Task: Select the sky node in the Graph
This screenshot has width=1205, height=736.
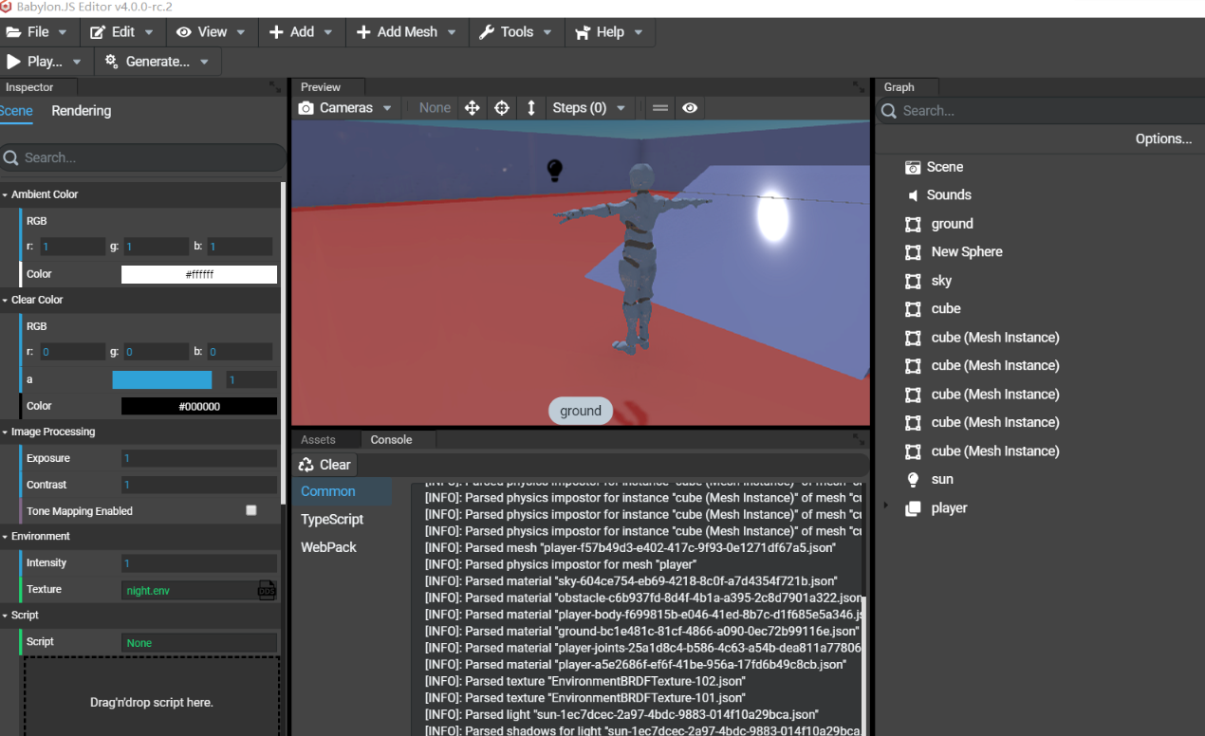Action: [941, 280]
